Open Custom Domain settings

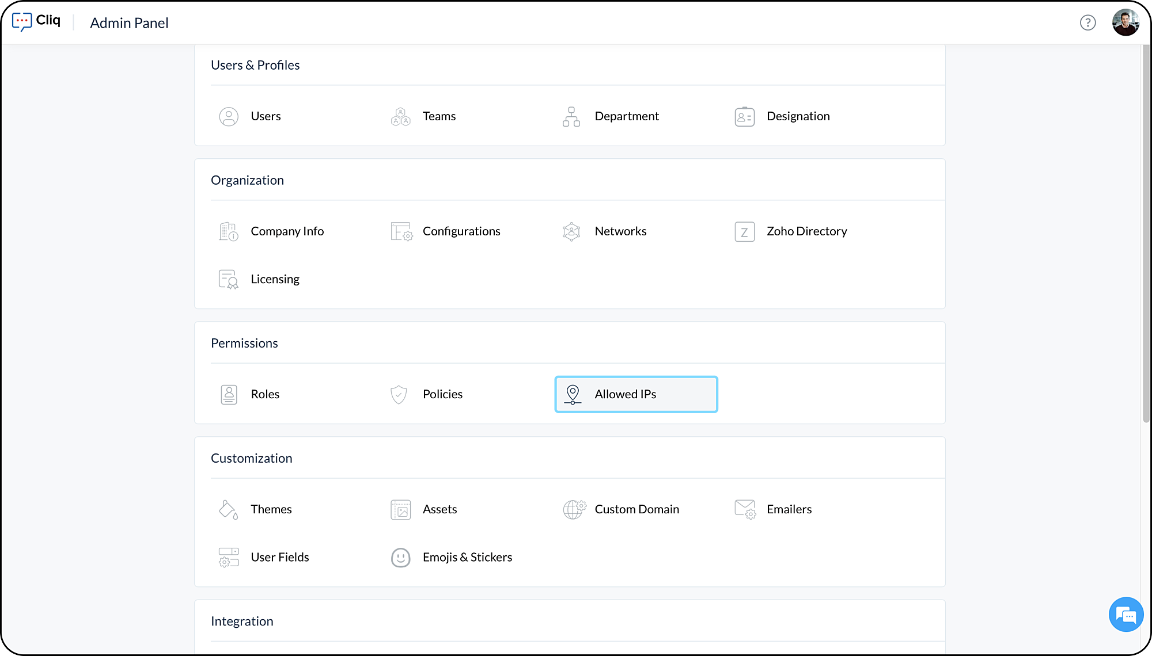[x=636, y=510]
